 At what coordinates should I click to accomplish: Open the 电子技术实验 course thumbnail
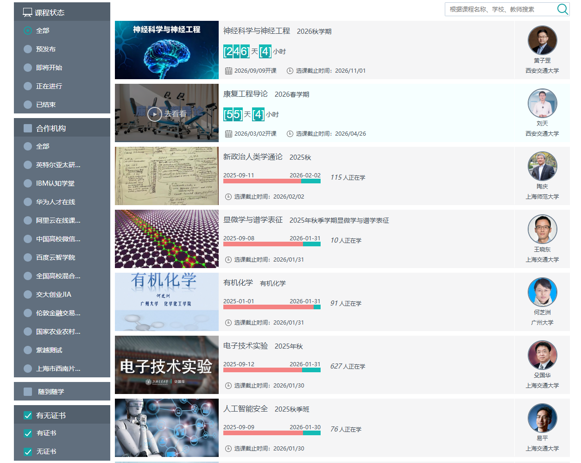coord(167,365)
